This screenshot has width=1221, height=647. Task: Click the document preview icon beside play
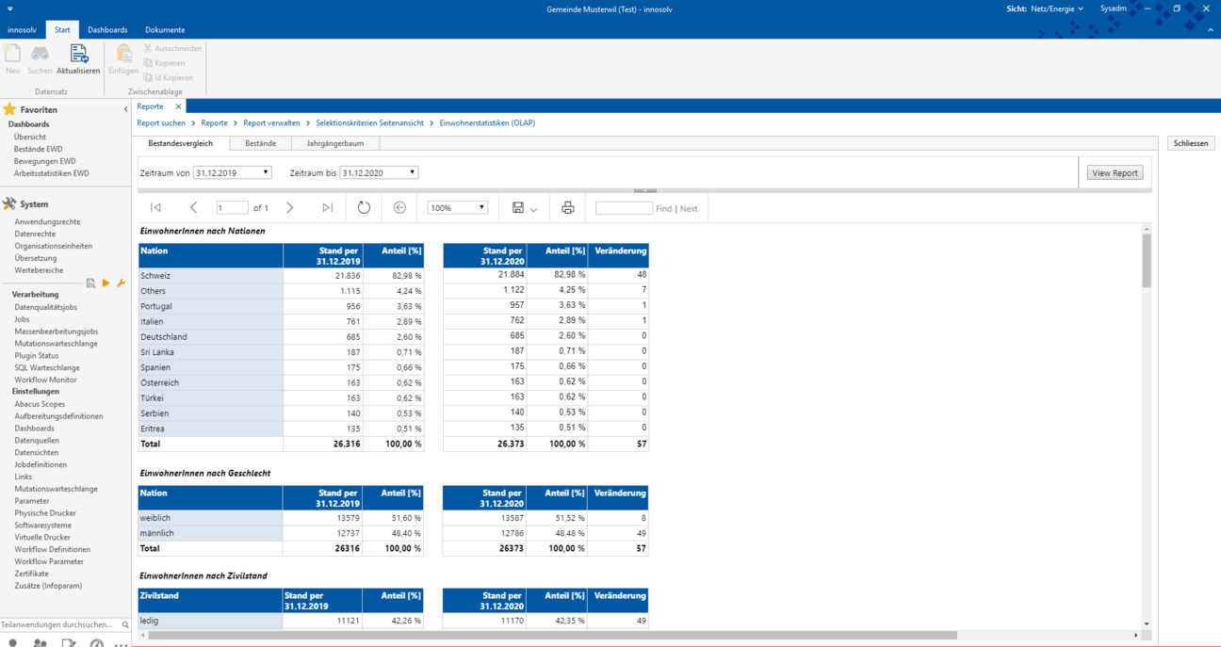tap(90, 283)
